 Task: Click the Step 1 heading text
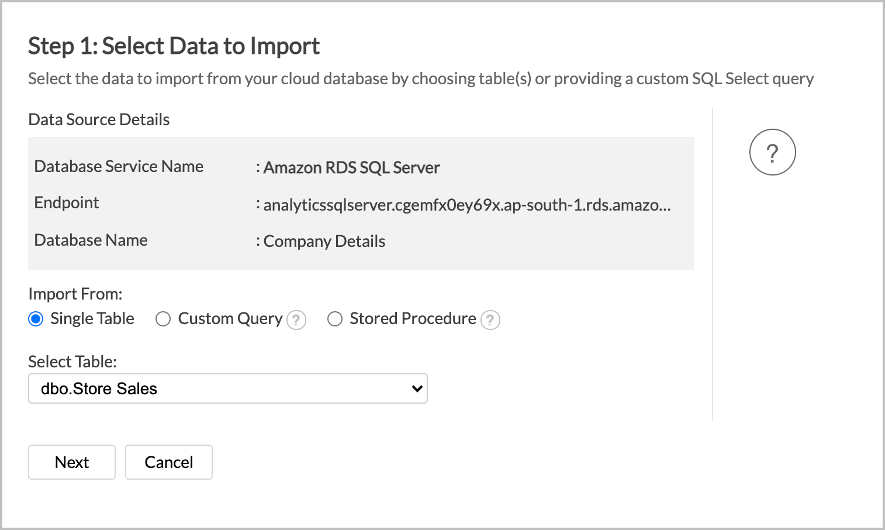[x=174, y=45]
